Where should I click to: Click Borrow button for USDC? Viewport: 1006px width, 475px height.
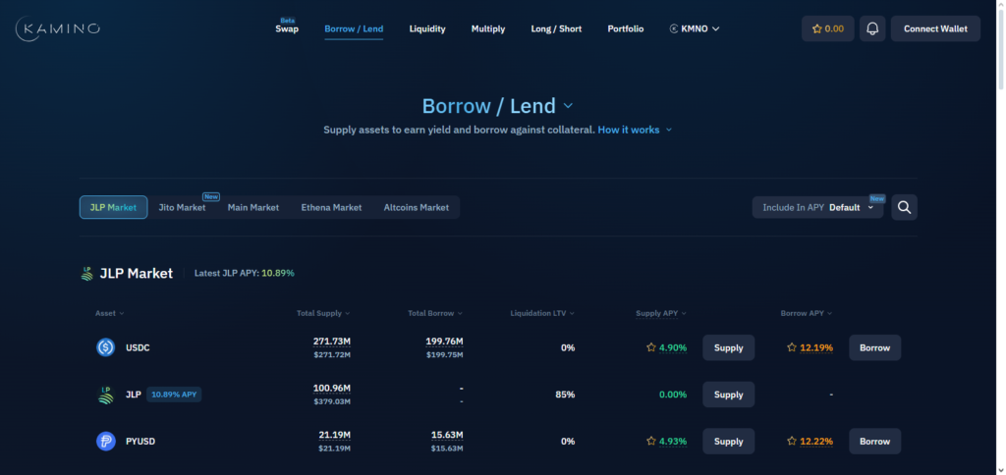click(875, 347)
